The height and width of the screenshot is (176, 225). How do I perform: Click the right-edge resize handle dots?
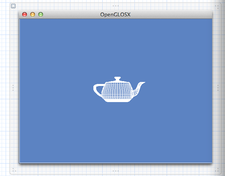(218, 88)
